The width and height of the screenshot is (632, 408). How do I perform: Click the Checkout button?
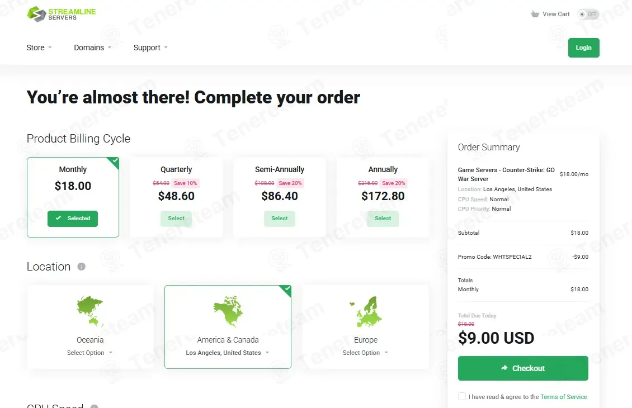[x=523, y=368]
